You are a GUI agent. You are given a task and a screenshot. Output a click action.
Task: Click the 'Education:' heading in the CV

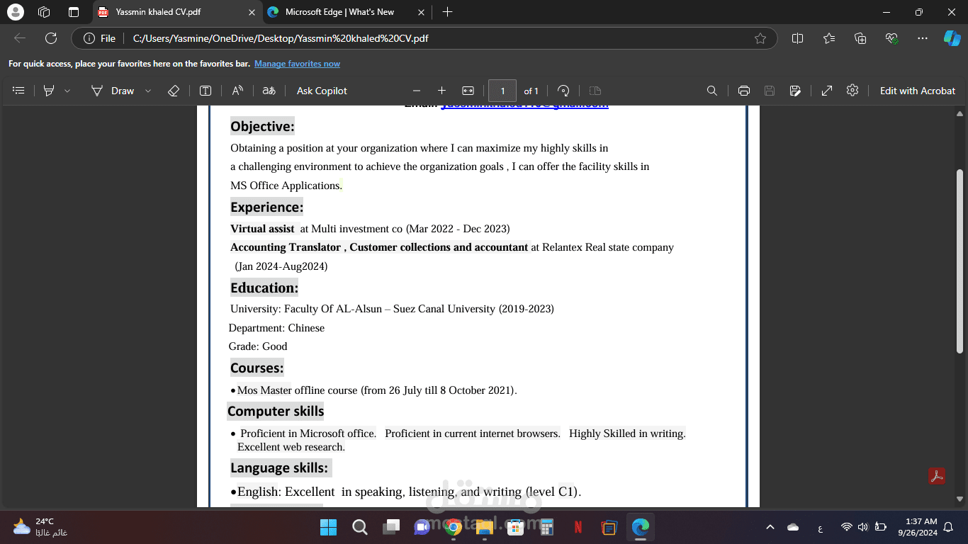pyautogui.click(x=264, y=288)
